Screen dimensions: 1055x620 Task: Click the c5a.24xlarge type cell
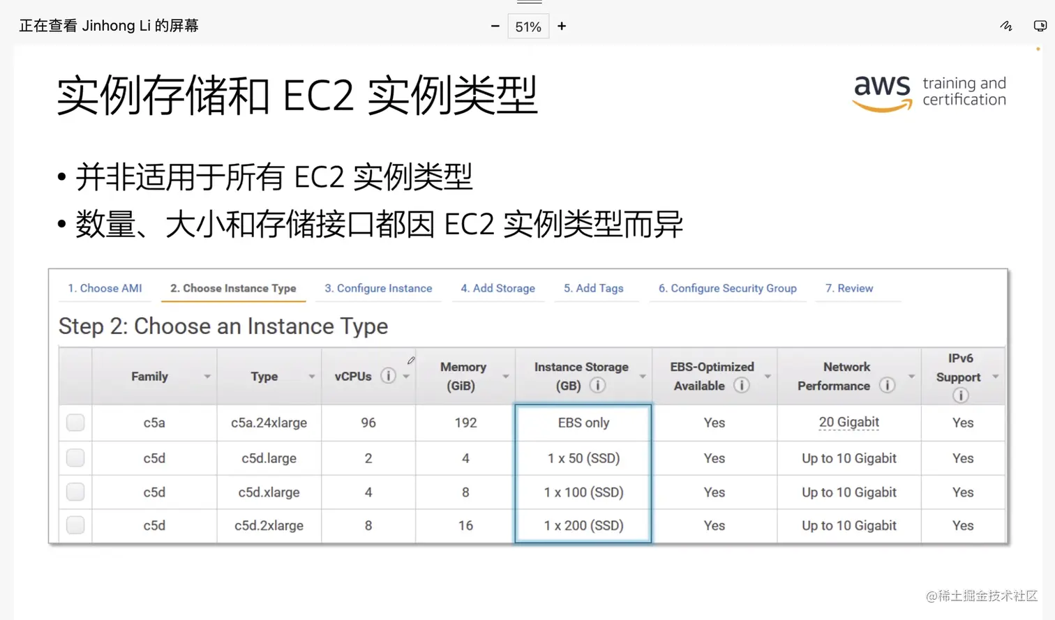269,423
